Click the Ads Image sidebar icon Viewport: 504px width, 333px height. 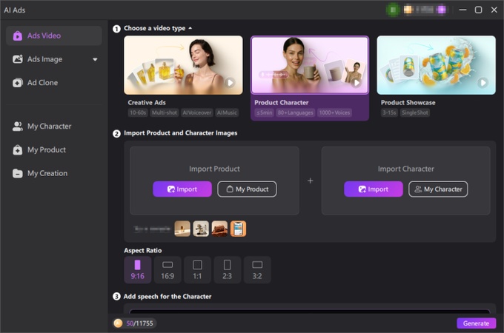click(18, 59)
